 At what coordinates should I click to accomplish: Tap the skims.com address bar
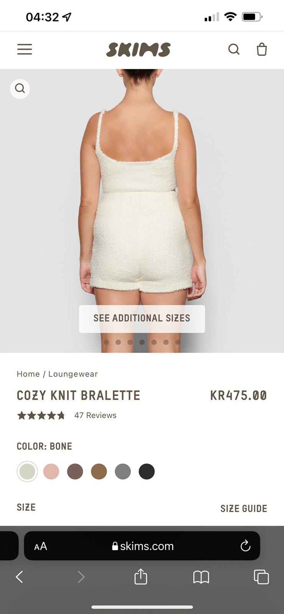142,546
